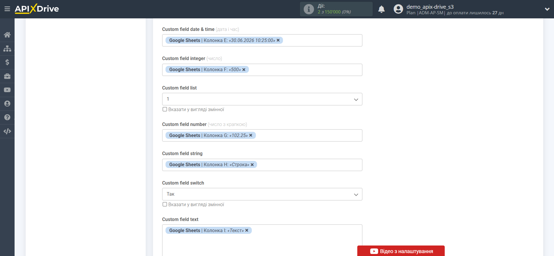Remove Колонка I tag from text field
554x256 pixels.
(x=247, y=230)
